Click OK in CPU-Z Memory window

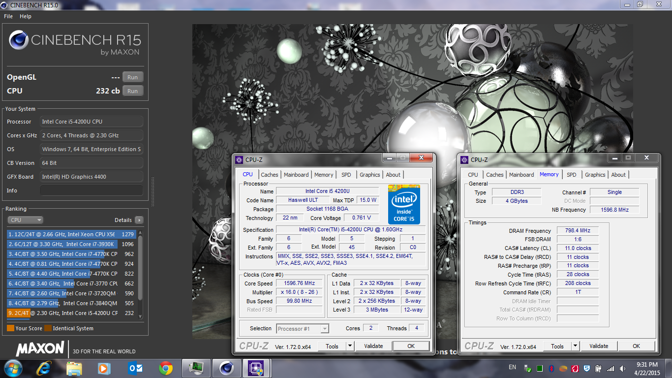[637, 346]
